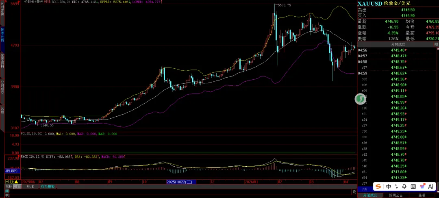
Task: Click the -85.889 MACD axis value
Action: tap(13, 170)
